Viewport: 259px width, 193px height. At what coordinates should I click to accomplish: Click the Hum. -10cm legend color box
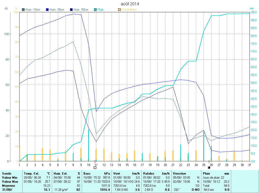click(x=24, y=10)
